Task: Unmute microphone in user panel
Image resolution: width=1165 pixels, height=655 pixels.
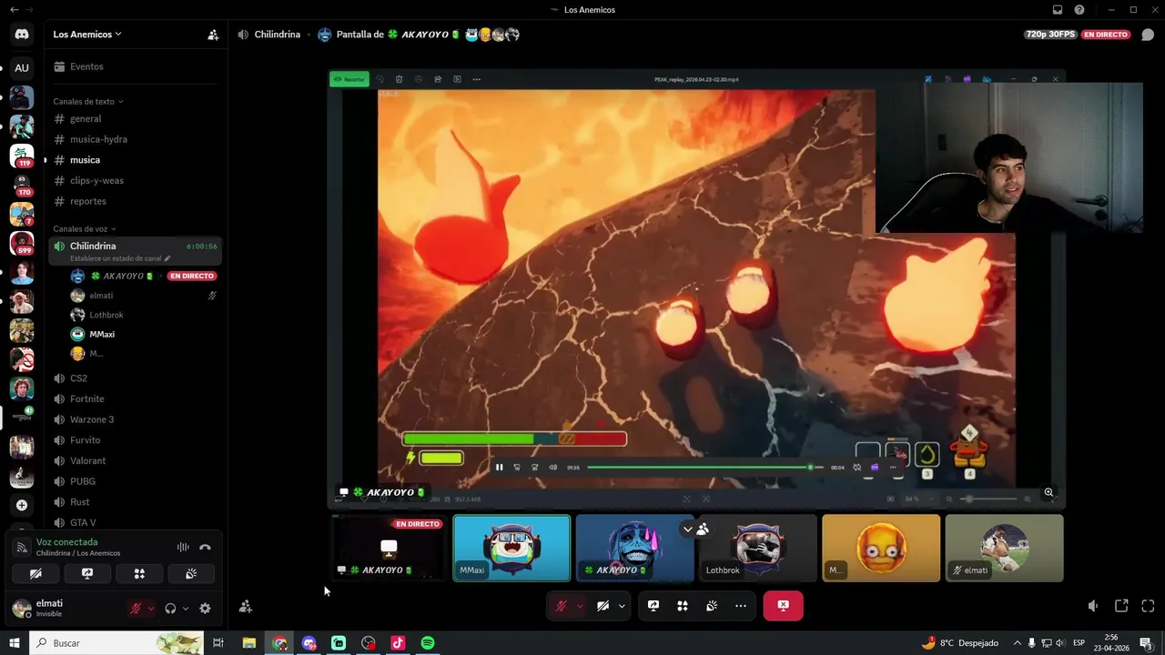Action: [x=136, y=609]
